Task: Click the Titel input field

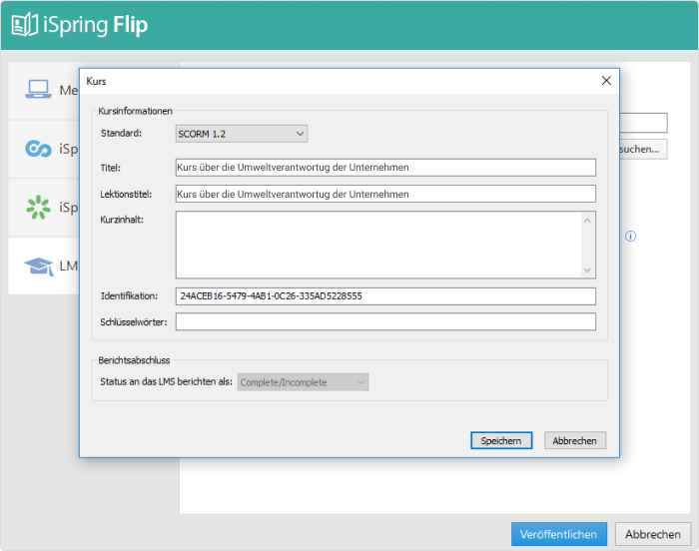Action: tap(385, 168)
